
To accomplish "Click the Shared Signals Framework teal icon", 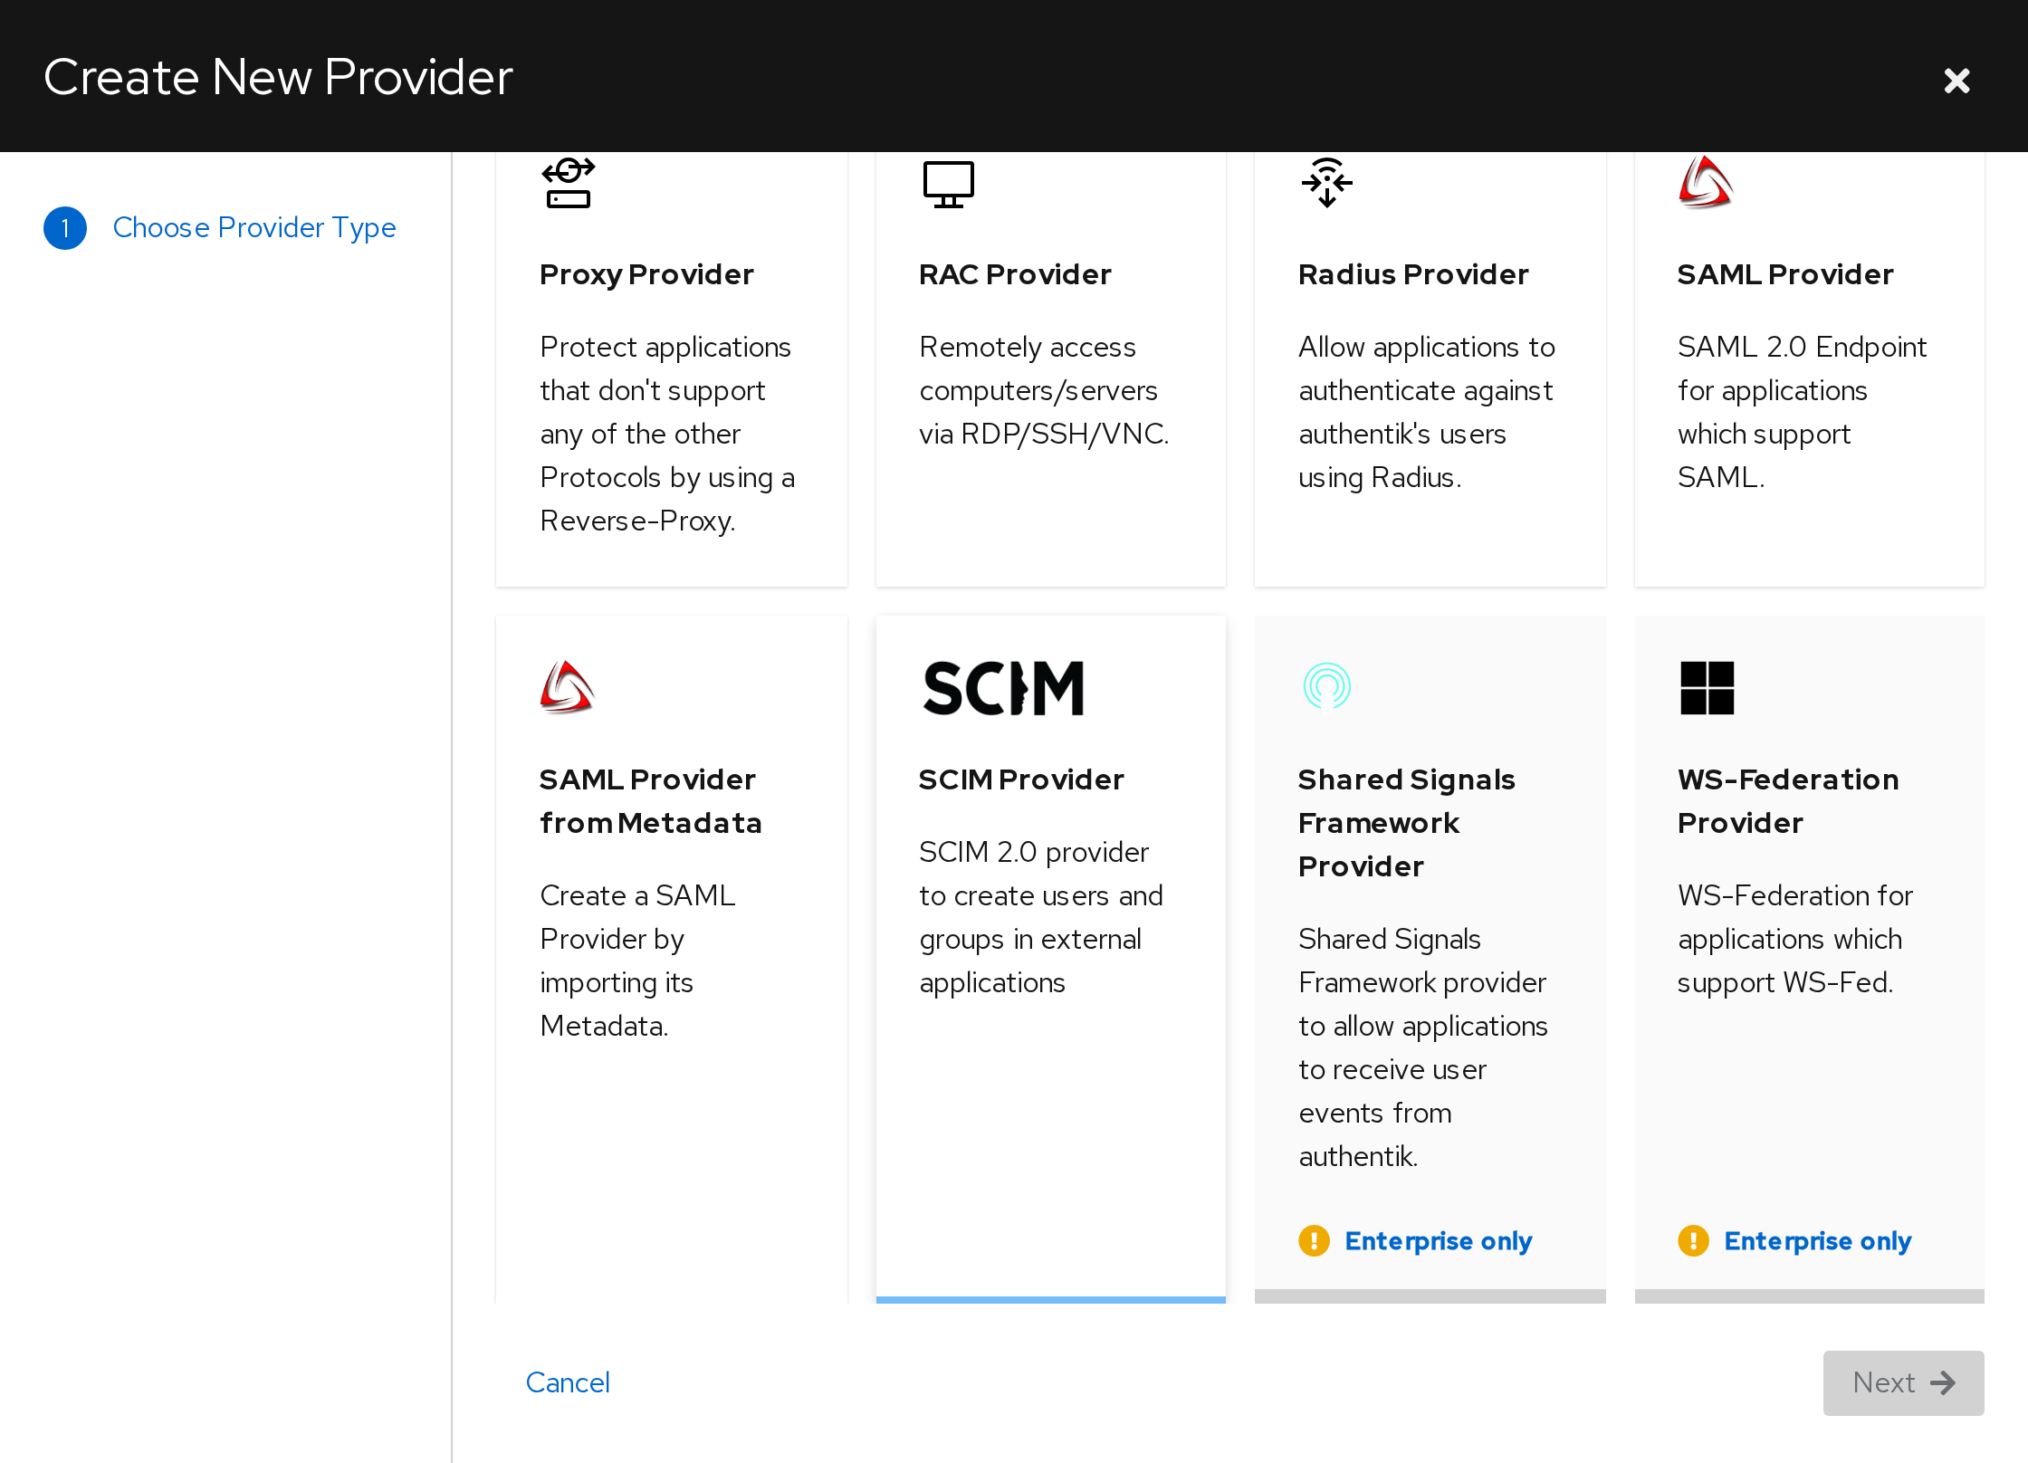I will pyautogui.click(x=1326, y=686).
